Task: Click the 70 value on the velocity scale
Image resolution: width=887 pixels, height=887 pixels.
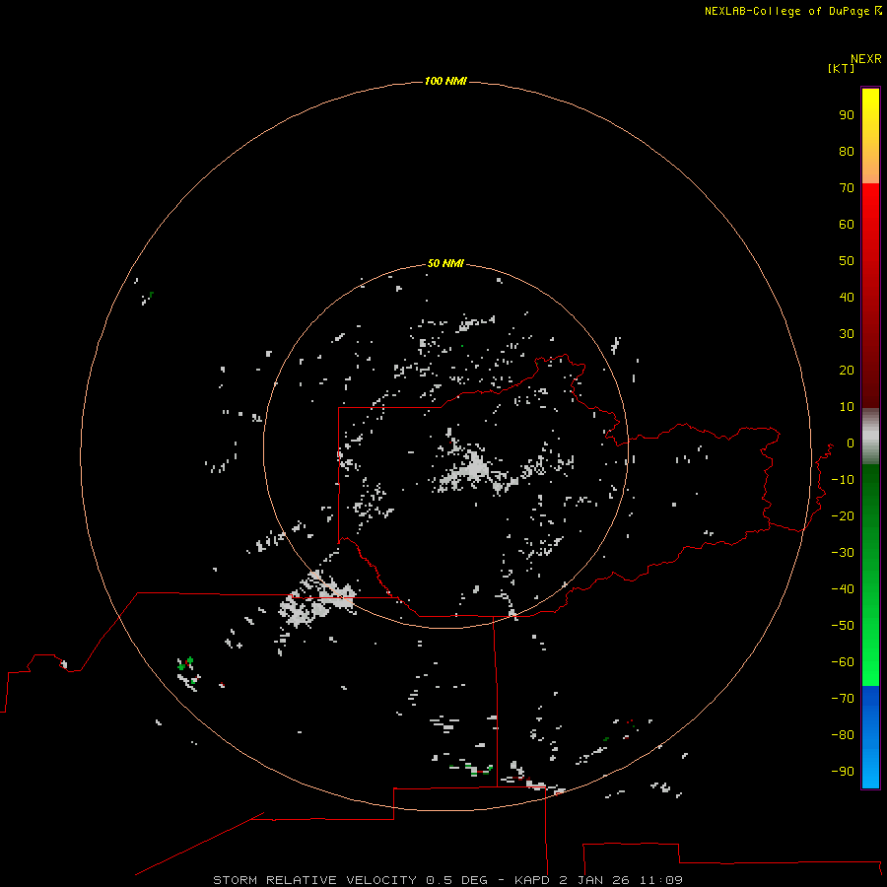Action: point(847,188)
